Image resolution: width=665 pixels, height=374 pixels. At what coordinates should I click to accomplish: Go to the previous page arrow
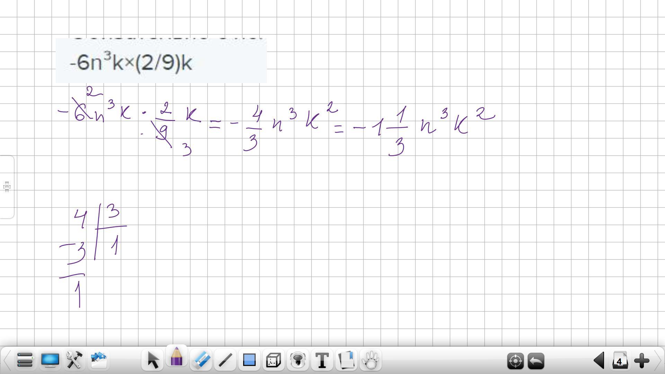[599, 361]
